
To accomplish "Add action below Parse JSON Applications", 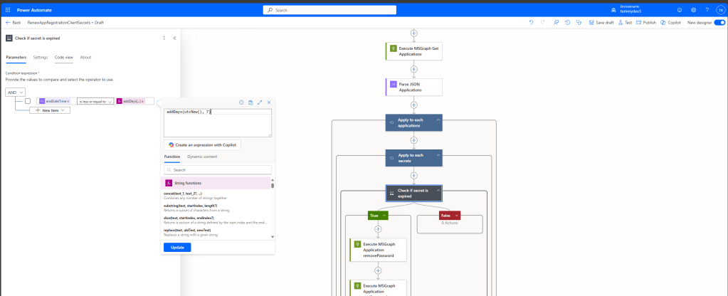I will click(x=413, y=105).
